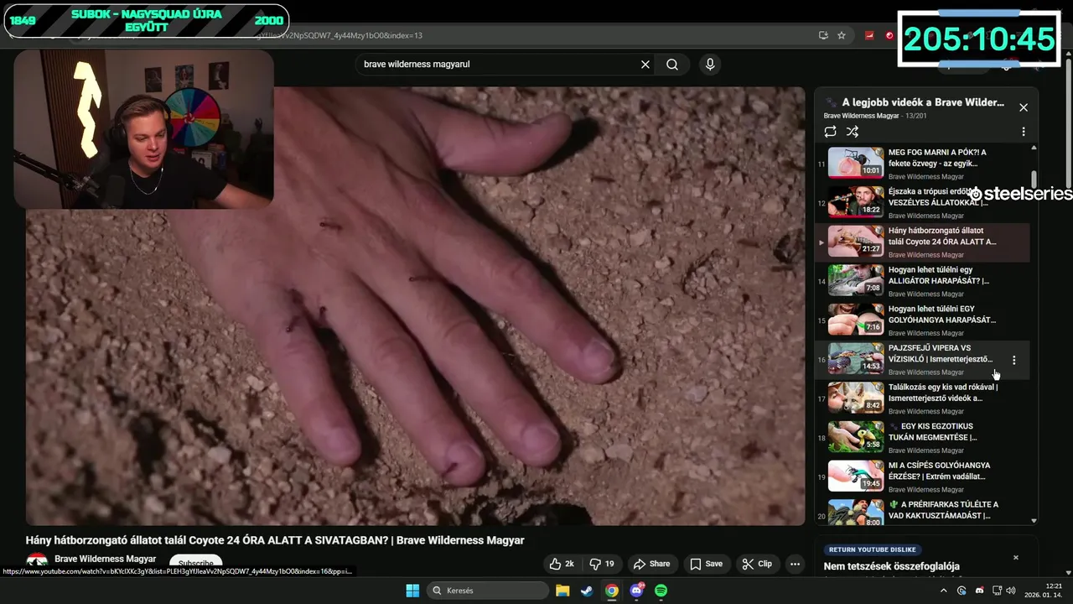Click the red chart extension icon
The width and height of the screenshot is (1073, 604).
(869, 35)
